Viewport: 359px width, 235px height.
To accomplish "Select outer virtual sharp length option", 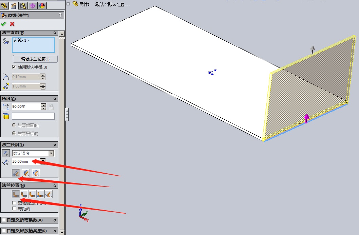I will coord(16,173).
